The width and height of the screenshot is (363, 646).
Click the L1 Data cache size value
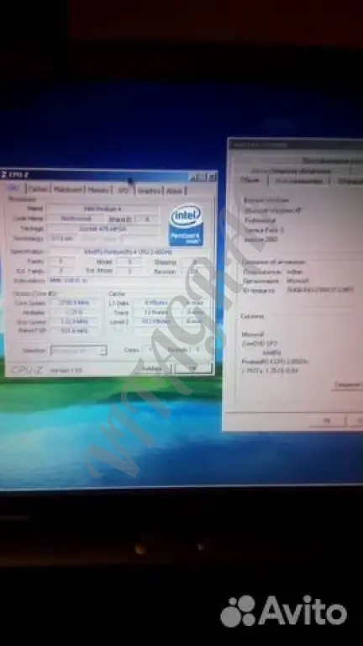[156, 303]
